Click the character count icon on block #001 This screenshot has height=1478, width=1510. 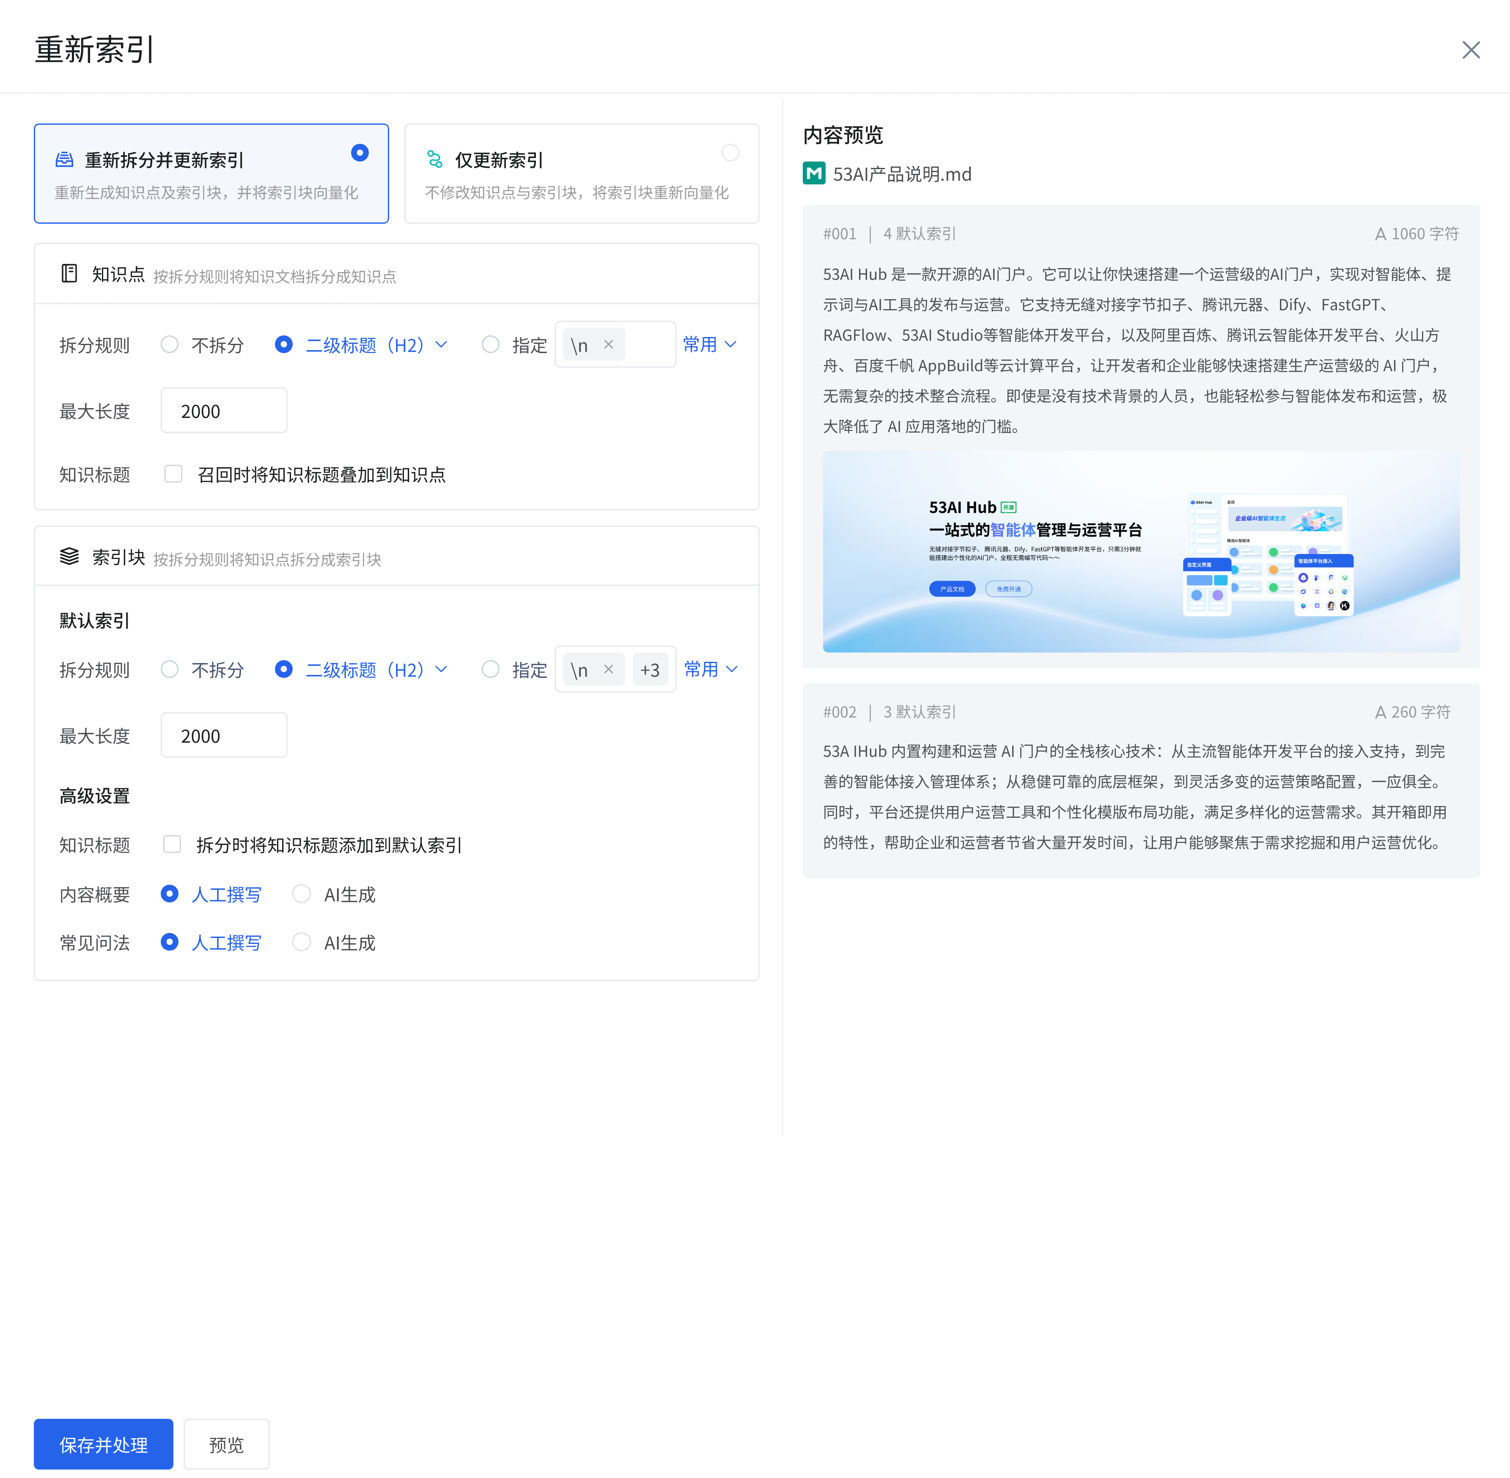pos(1380,234)
